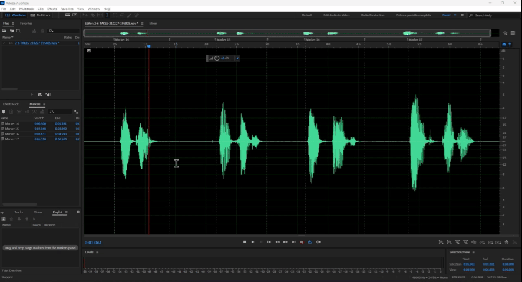
Task: Select the Razor tool in toolbar
Action: tap(93, 15)
